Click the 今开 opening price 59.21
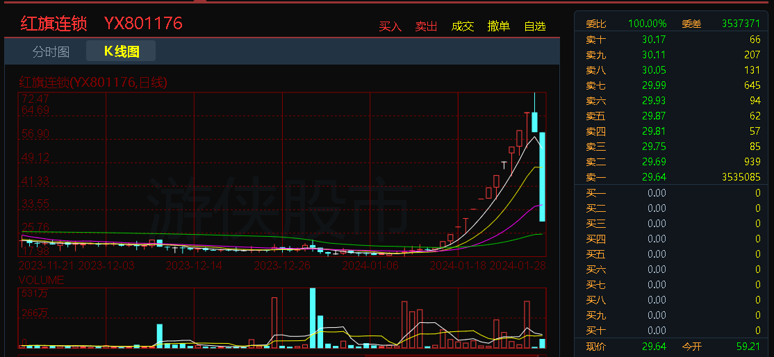Screen dimensions: 774x357 point(748,346)
